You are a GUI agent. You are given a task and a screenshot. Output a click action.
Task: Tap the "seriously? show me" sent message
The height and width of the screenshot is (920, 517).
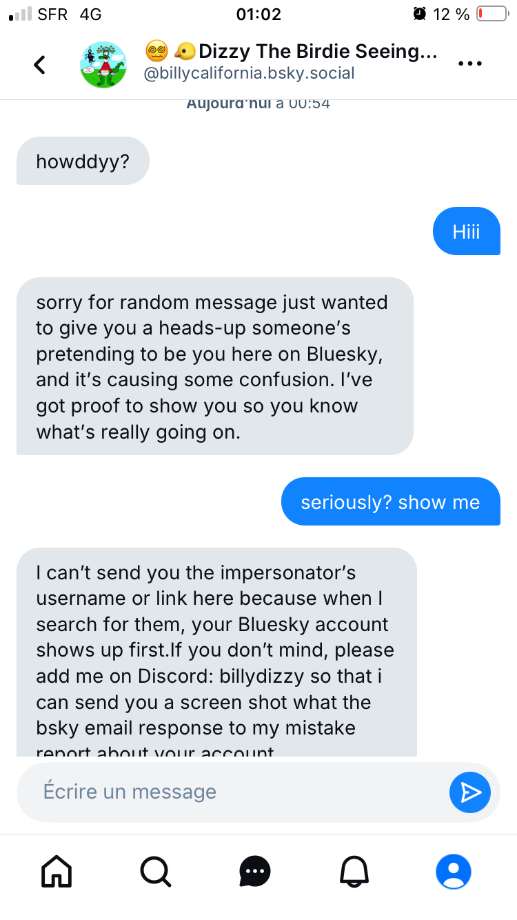tap(390, 502)
